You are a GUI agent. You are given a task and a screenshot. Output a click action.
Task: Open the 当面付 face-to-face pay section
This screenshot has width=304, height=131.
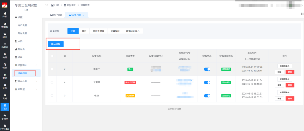pyautogui.click(x=5, y=45)
